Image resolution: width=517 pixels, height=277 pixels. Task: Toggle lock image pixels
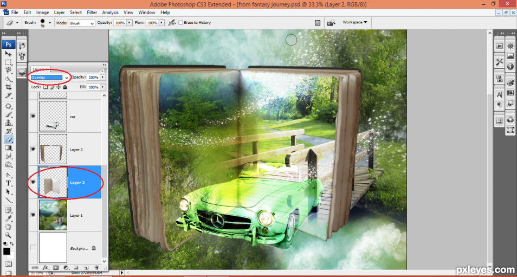(52, 87)
